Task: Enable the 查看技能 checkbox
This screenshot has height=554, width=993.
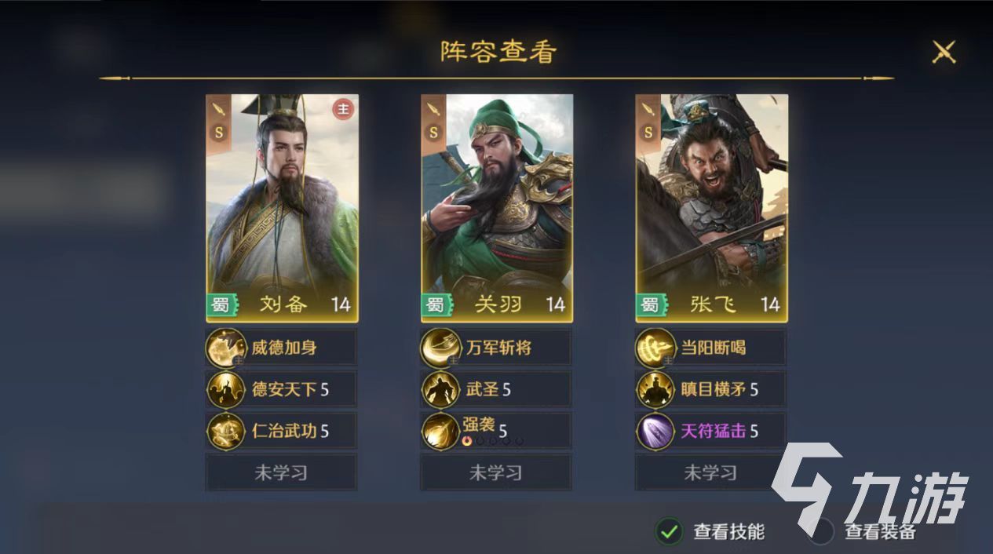Action: click(669, 531)
